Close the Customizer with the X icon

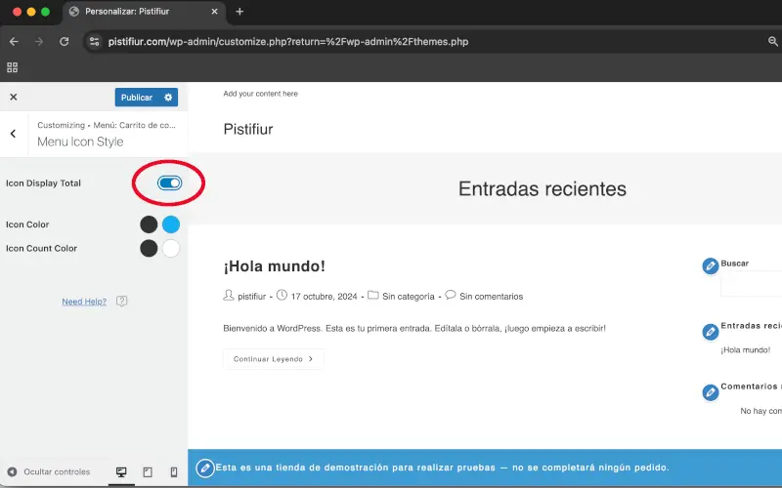[14, 97]
